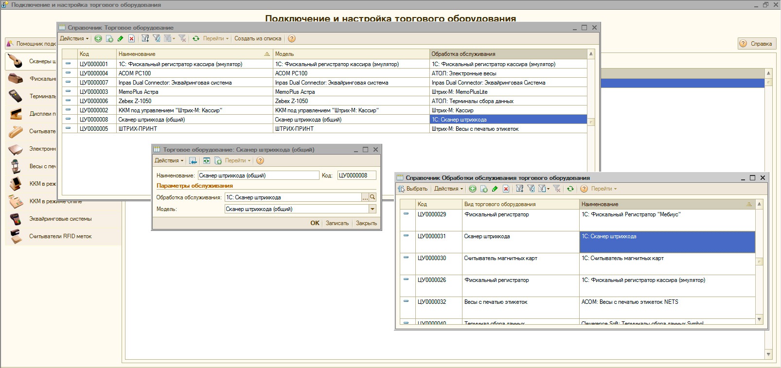Click orange help icon in scanner dialog toolbar
Viewport: 781px width, 368px height.
click(x=260, y=160)
